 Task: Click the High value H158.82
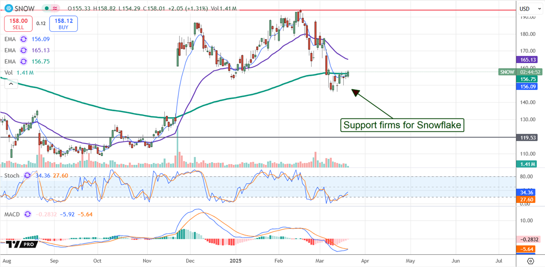(x=104, y=9)
